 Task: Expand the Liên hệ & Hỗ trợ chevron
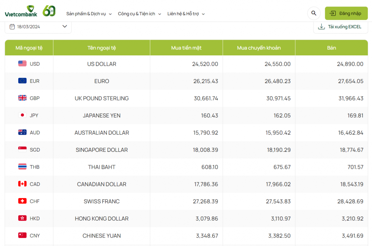[x=203, y=14]
